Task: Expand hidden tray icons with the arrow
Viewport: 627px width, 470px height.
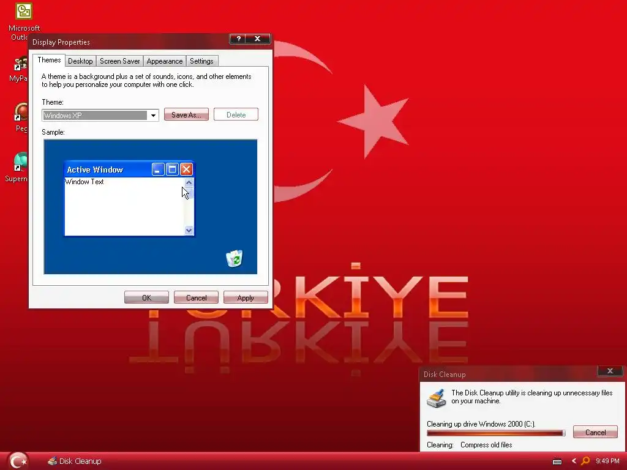Action: 574,461
